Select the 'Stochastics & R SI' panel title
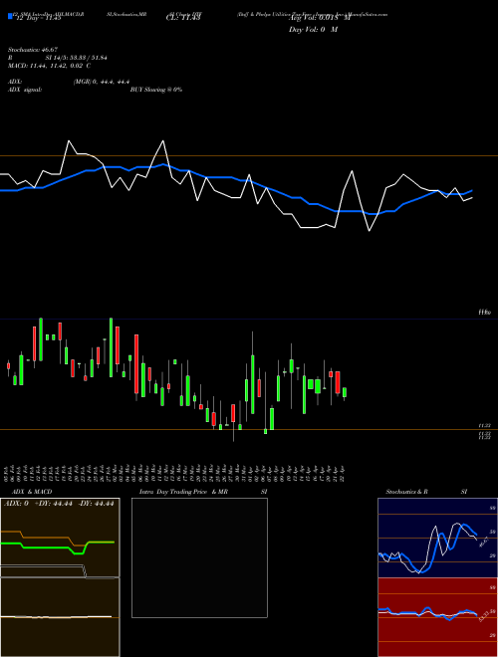Image resolution: width=498 pixels, height=657 pixels. click(x=426, y=492)
